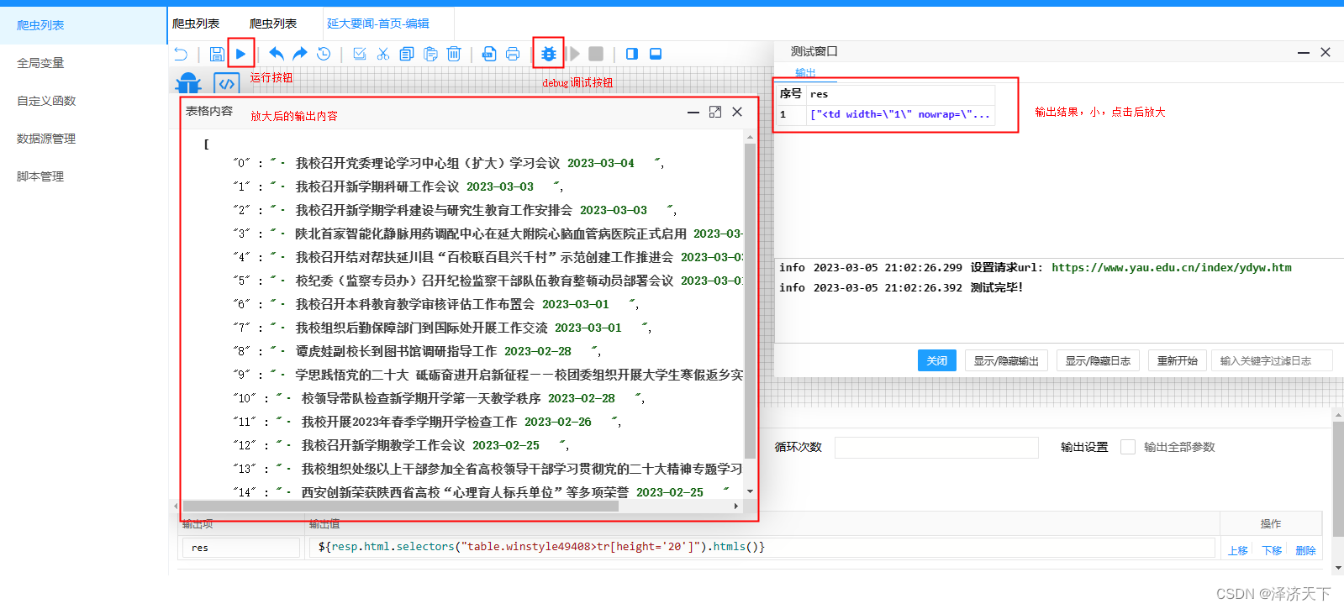Click the res output cell to enlarge
1344x609 pixels.
coord(900,115)
